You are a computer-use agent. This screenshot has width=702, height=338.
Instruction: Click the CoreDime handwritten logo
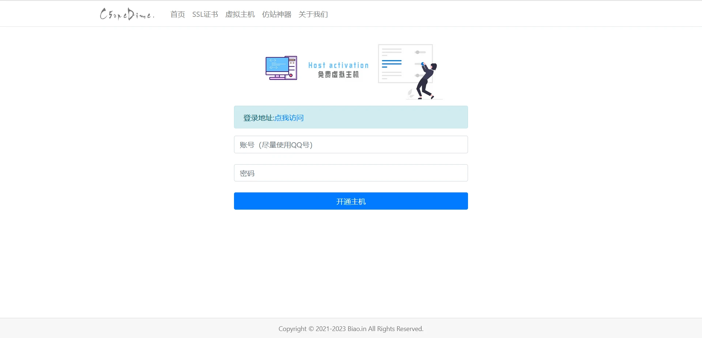point(127,14)
